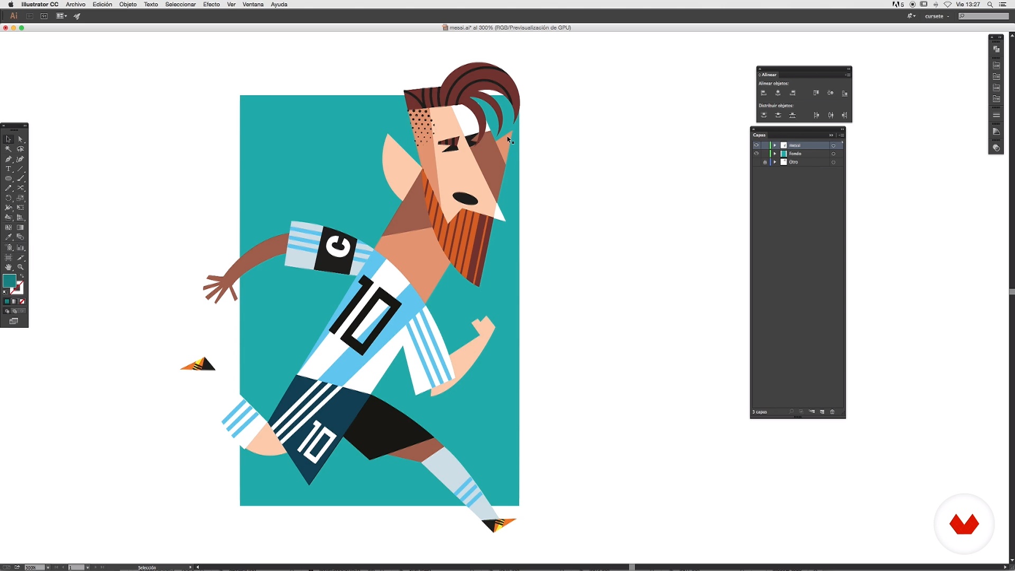Select the Pen tool
This screenshot has width=1015, height=571.
(x=8, y=159)
